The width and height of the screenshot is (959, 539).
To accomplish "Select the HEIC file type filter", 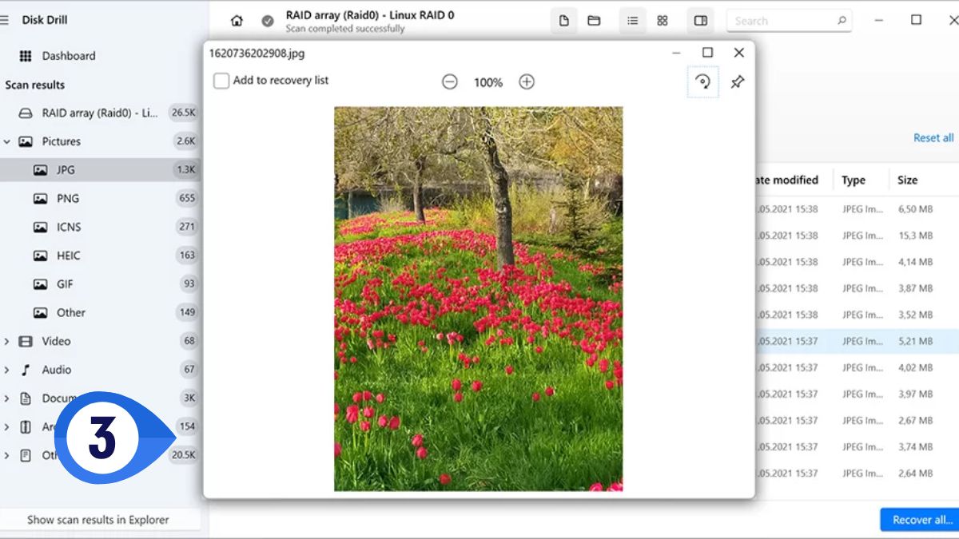I will tap(100, 256).
